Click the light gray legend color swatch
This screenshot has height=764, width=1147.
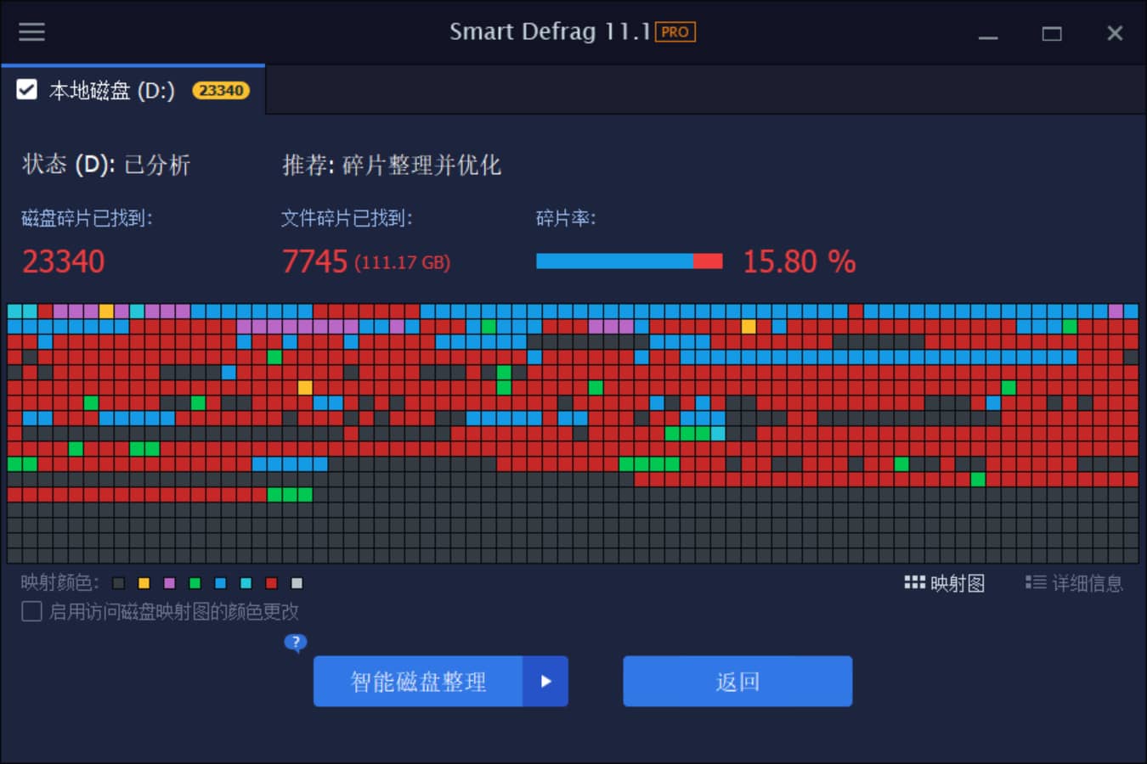coord(297,583)
